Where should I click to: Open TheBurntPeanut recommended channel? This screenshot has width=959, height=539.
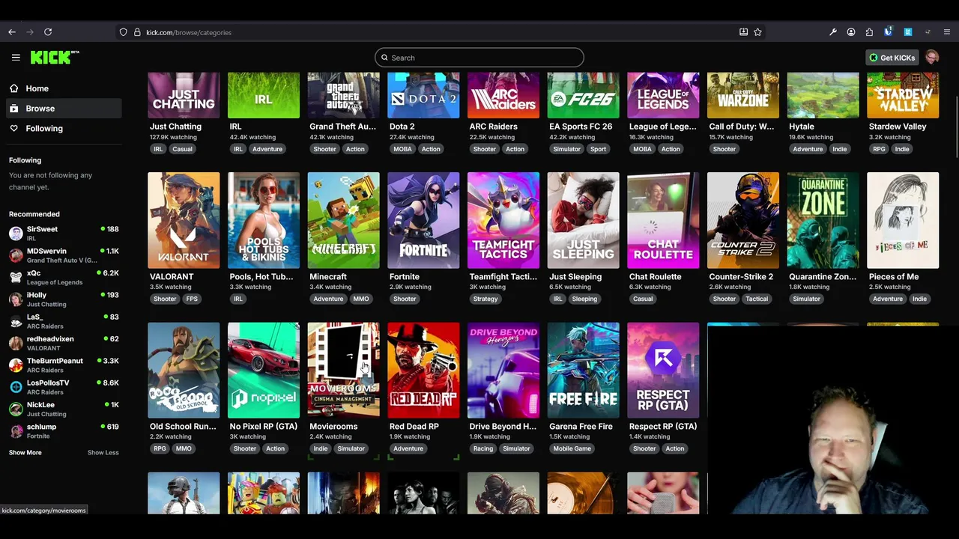[x=63, y=365]
